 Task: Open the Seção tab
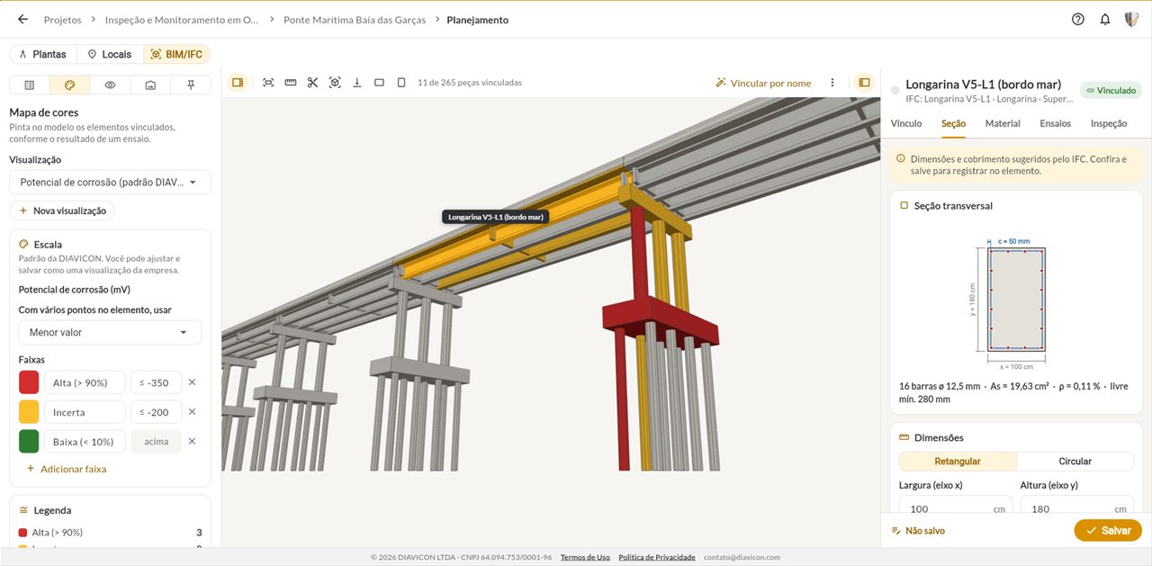[953, 123]
